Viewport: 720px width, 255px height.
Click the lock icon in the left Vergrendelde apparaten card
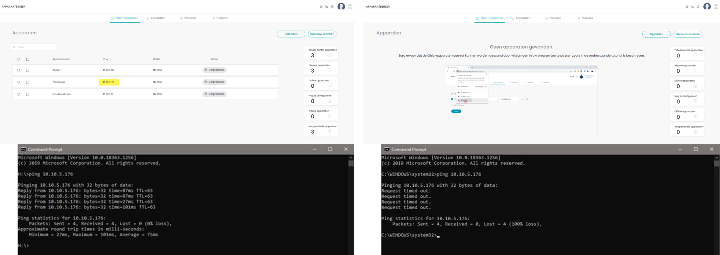(x=329, y=132)
